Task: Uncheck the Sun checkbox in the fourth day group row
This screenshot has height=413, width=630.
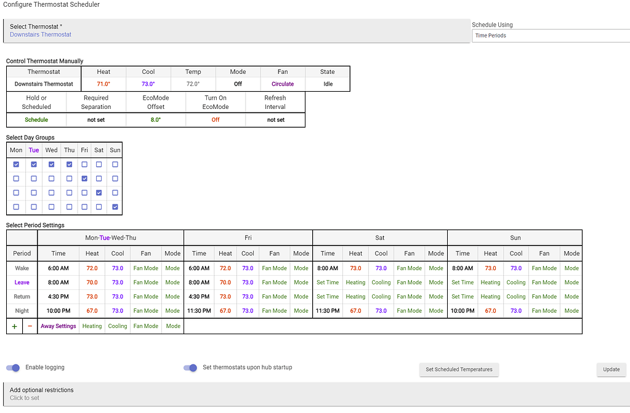Action: click(115, 207)
